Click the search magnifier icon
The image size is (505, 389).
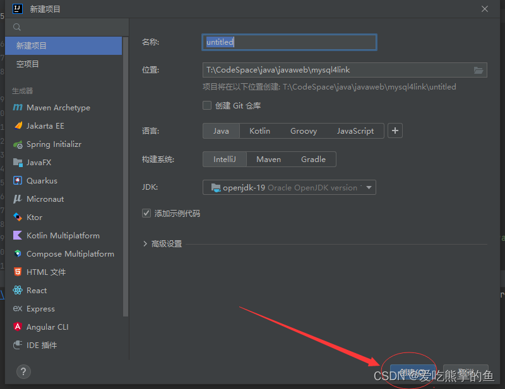tap(17, 27)
